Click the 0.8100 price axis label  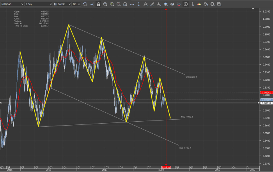[x=266, y=163]
